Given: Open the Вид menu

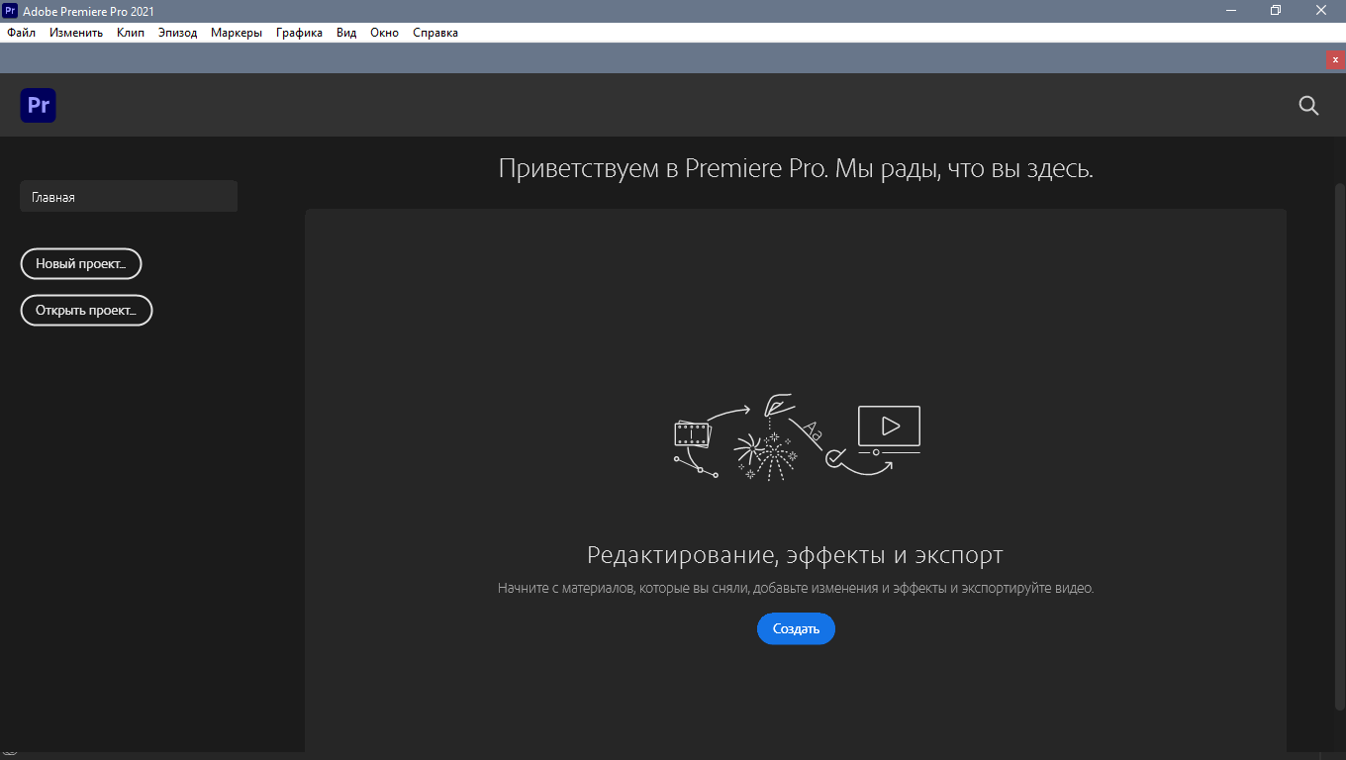Looking at the screenshot, I should (346, 33).
